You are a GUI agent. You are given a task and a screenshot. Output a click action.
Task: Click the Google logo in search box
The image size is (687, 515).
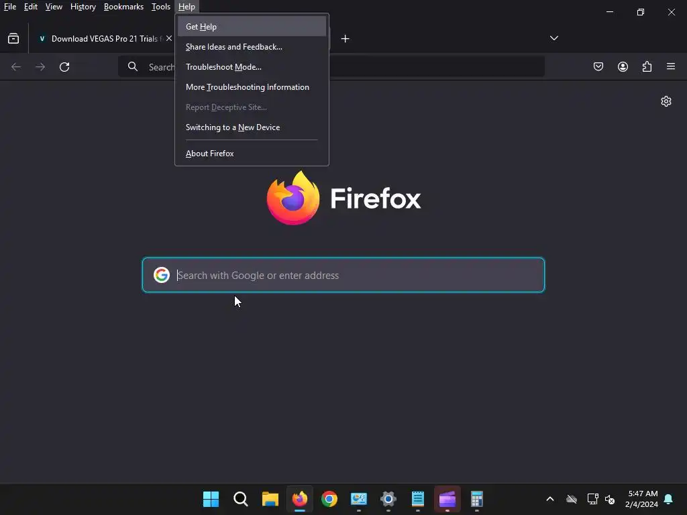162,275
